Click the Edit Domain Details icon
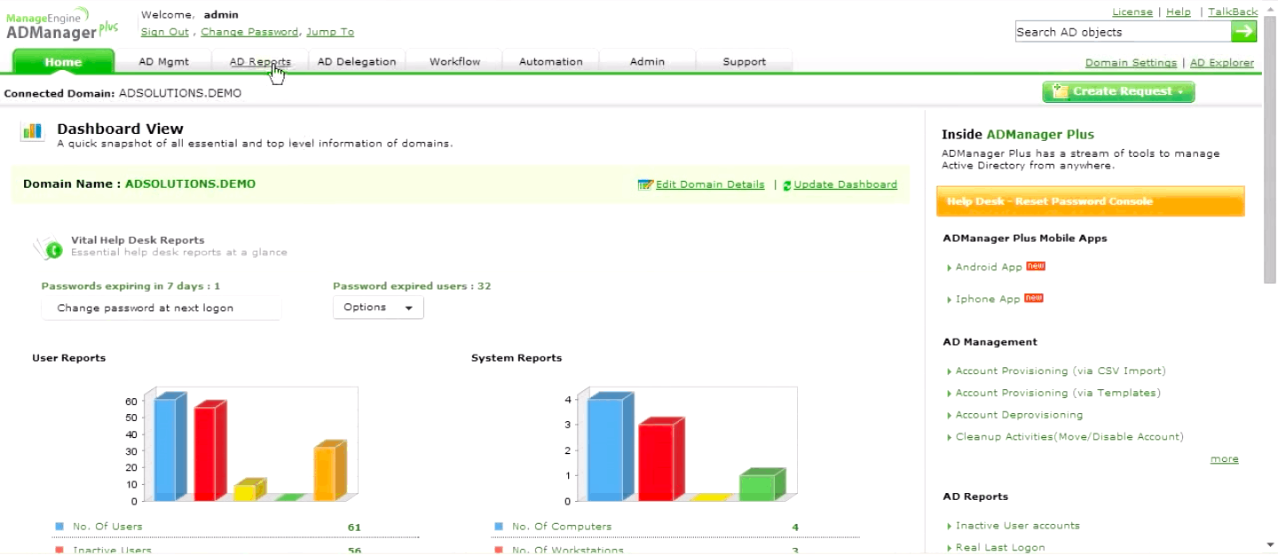 [x=645, y=185]
